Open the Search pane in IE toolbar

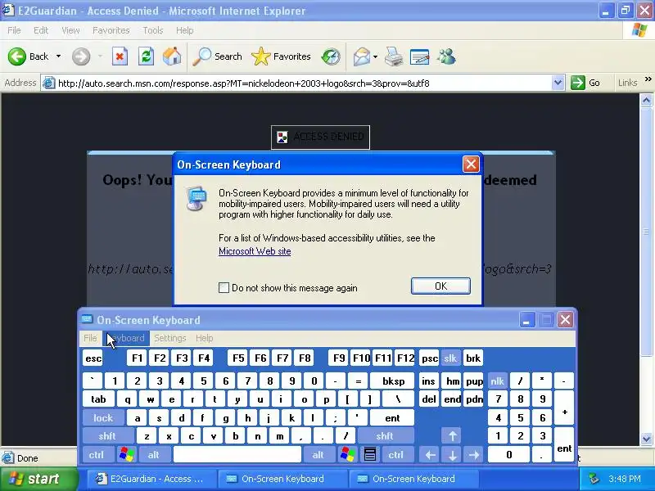(x=217, y=56)
